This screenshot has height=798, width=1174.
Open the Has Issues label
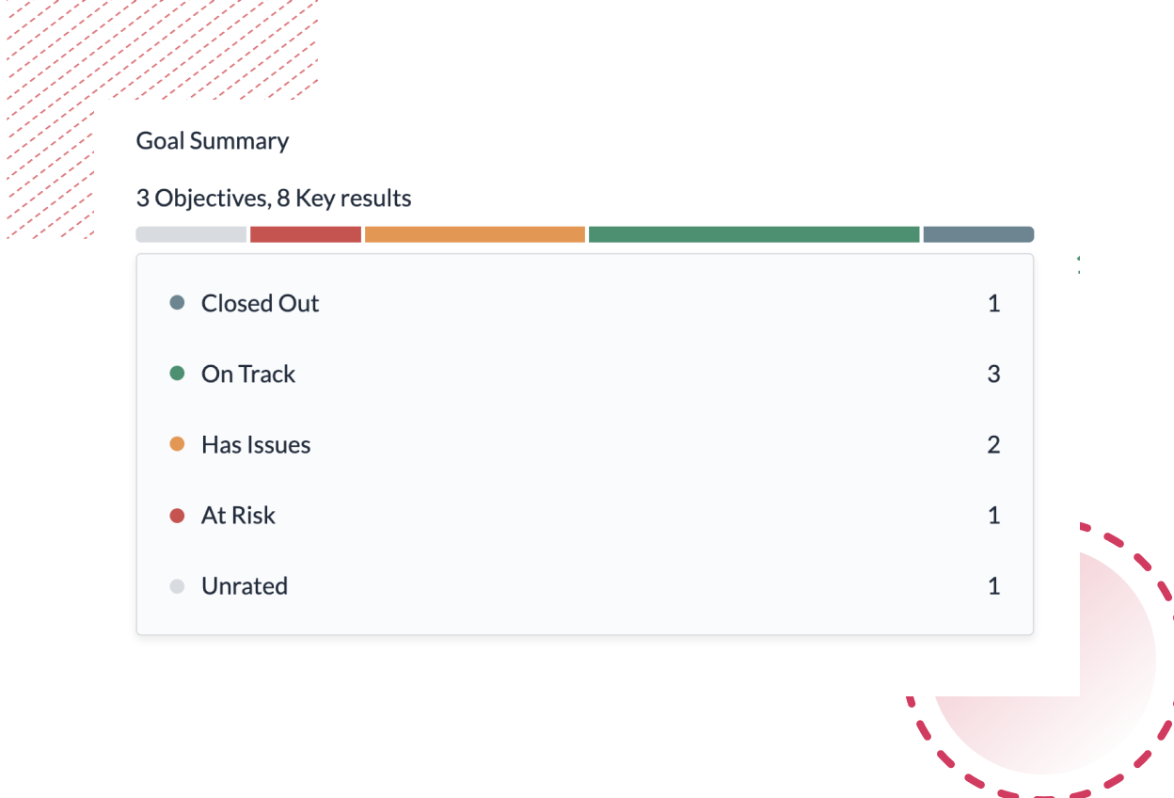256,444
